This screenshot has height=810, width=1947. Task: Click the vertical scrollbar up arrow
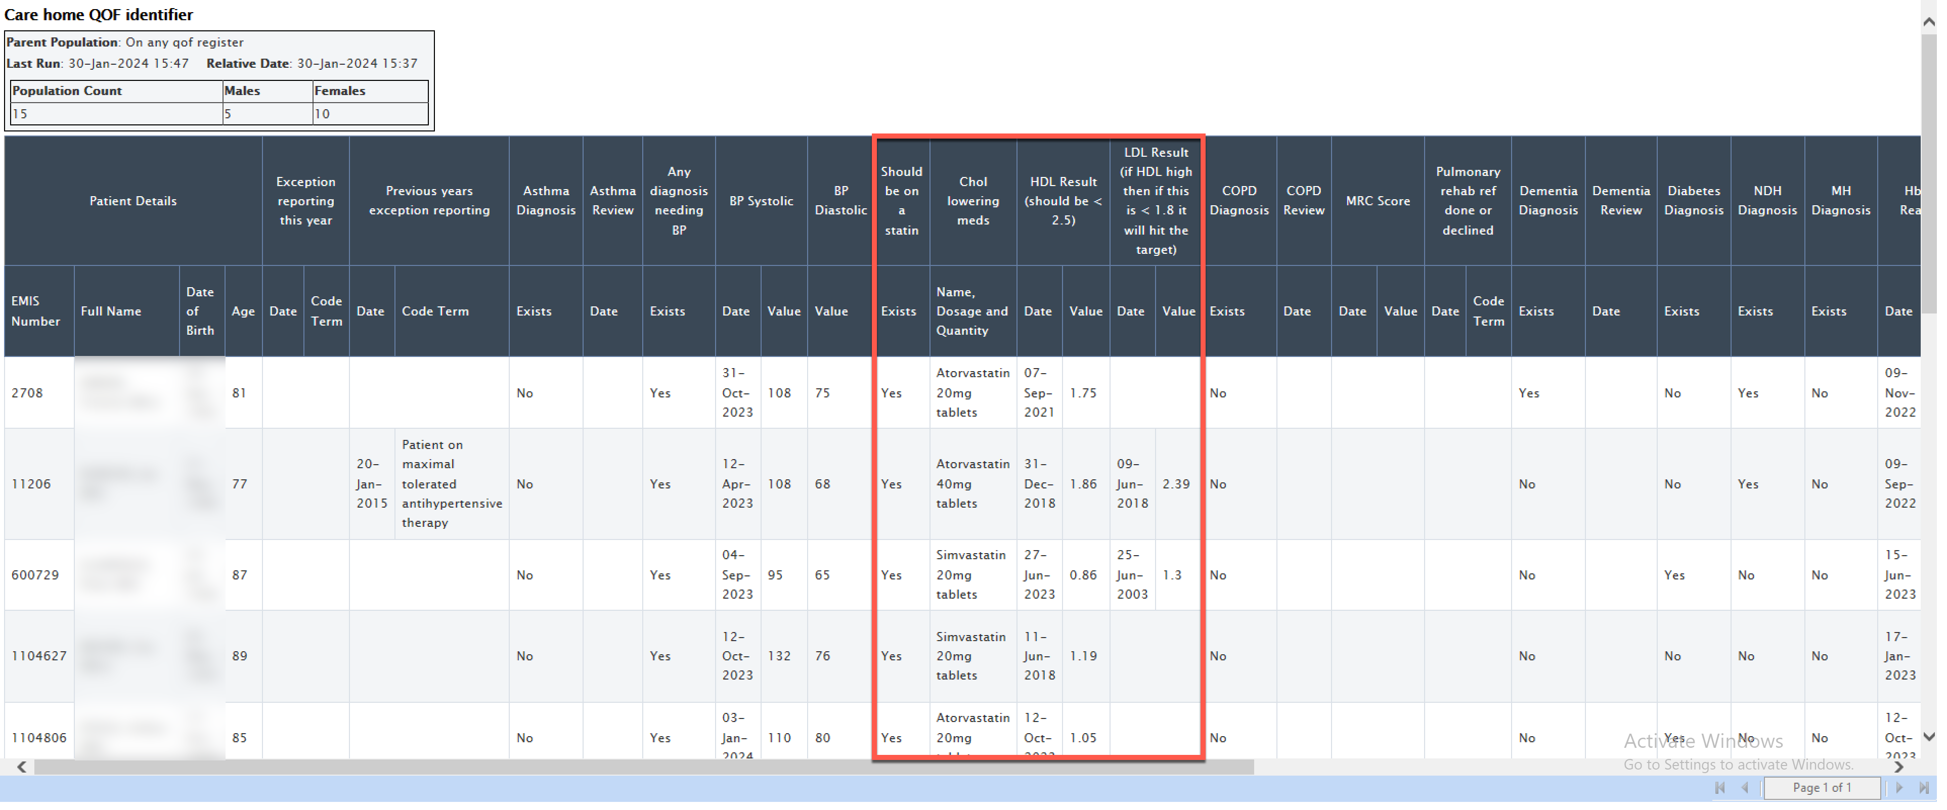tap(1929, 22)
